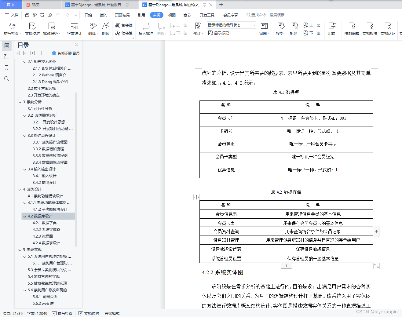This screenshot has height=317, width=402.
Task: Switch to the 开始 ribbon tab
Action: (88, 15)
